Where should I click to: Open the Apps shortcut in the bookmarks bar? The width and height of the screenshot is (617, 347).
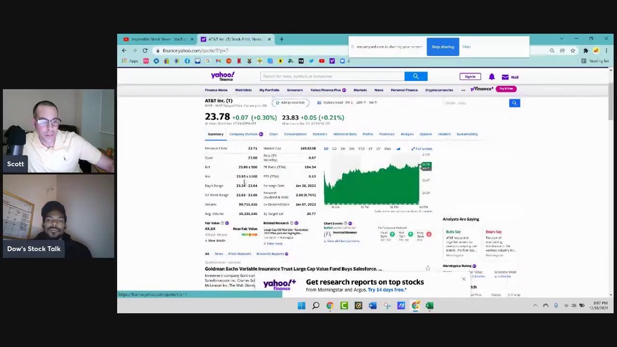pyautogui.click(x=130, y=61)
